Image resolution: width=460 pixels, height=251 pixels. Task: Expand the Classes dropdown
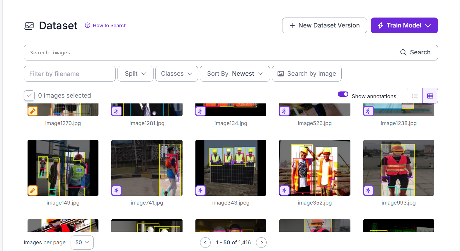(176, 74)
